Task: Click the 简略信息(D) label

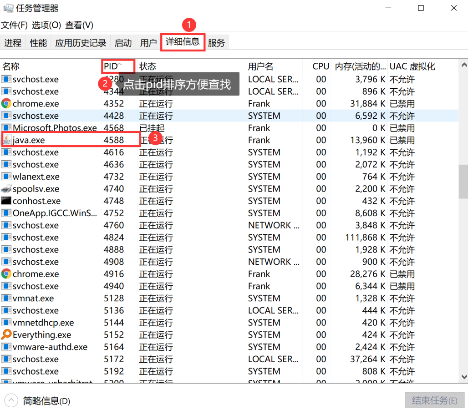Action: pos(47,401)
